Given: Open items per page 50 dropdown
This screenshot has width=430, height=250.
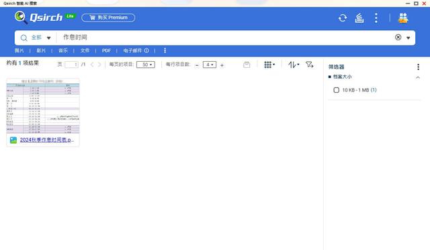Looking at the screenshot, I should [146, 65].
